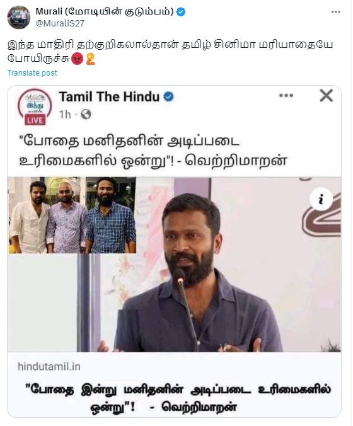Click Murali's blue verified badge
Screen dimensions: 353x426
(x=181, y=12)
